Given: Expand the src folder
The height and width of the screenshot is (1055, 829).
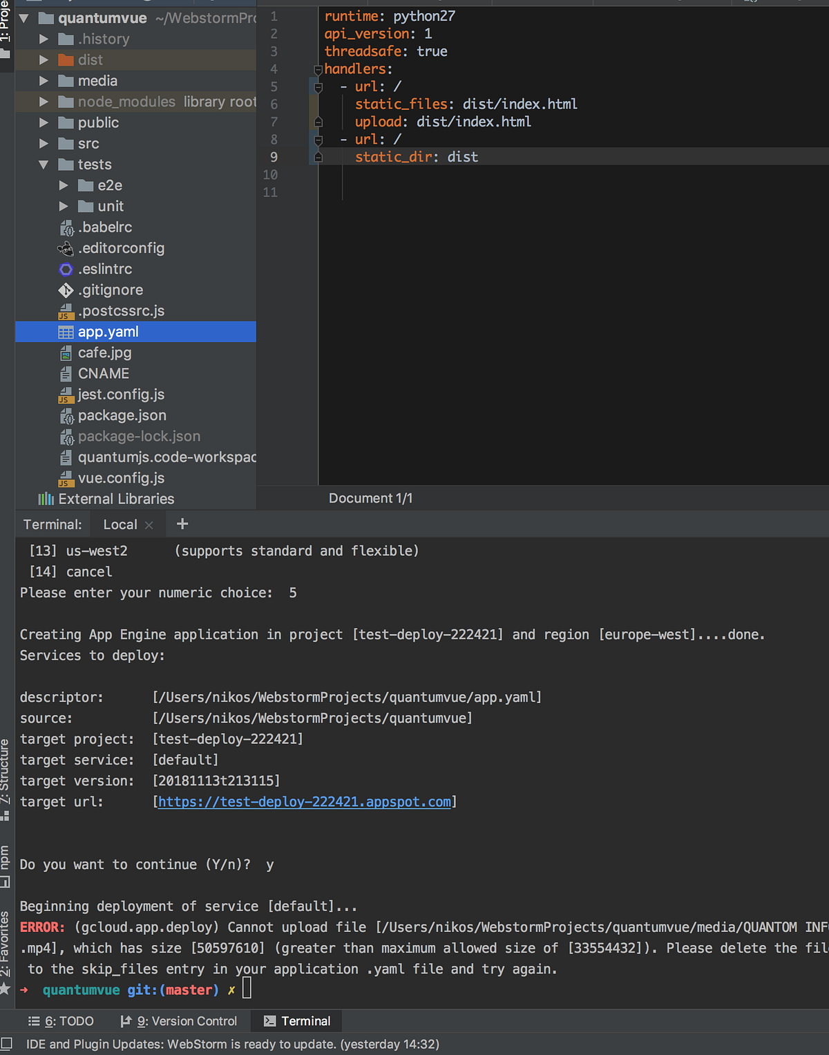Looking at the screenshot, I should [44, 144].
